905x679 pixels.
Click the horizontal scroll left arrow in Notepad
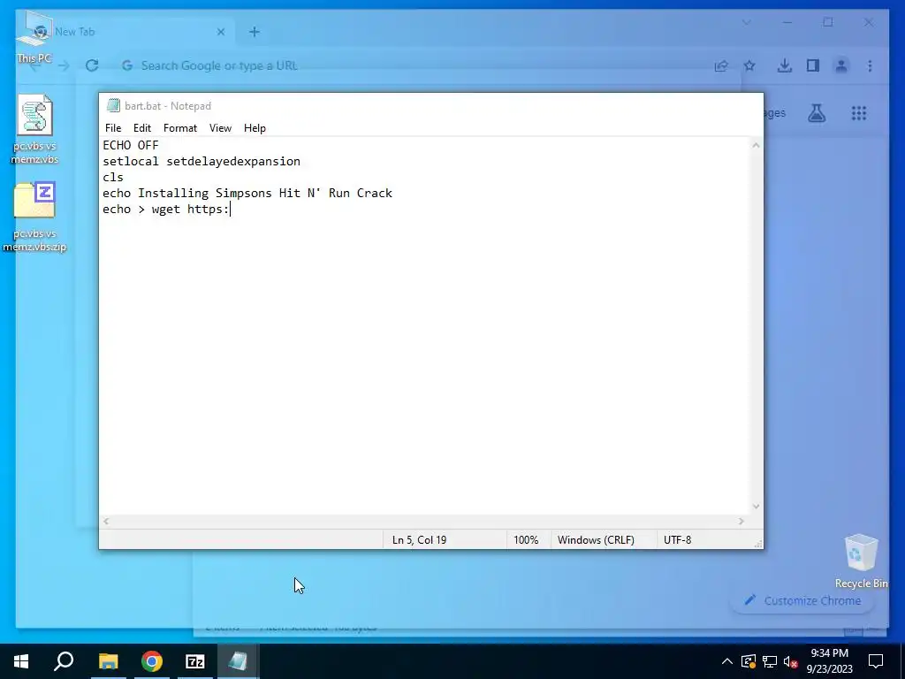point(106,522)
